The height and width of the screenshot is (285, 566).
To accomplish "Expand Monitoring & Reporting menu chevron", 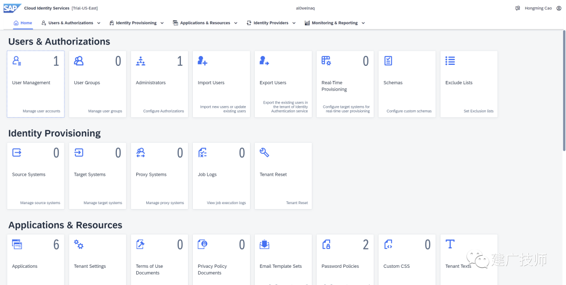I will pyautogui.click(x=363, y=23).
